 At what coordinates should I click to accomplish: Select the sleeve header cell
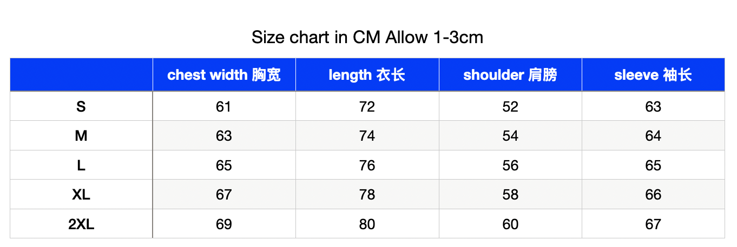653,75
